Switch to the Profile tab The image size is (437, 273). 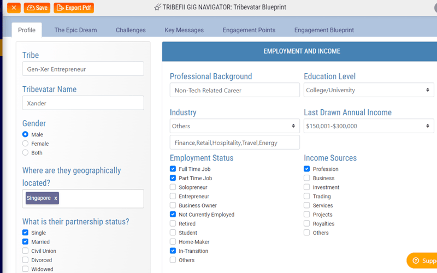point(27,30)
